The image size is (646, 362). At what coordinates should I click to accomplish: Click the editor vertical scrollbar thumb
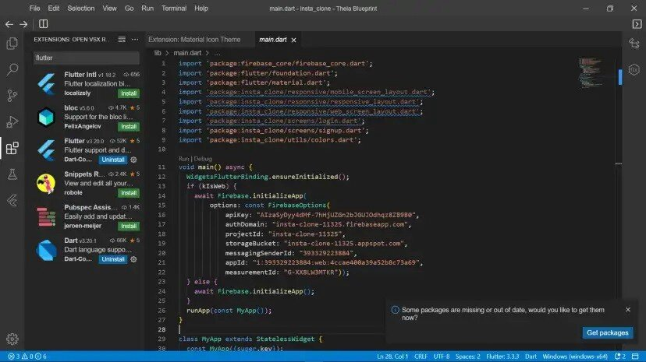click(620, 76)
